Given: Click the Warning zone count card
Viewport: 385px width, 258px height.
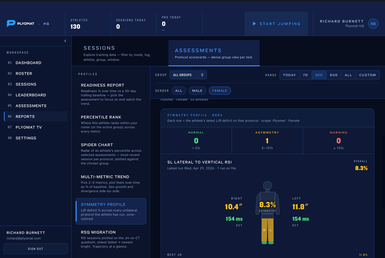Looking at the screenshot, I should click(339, 141).
